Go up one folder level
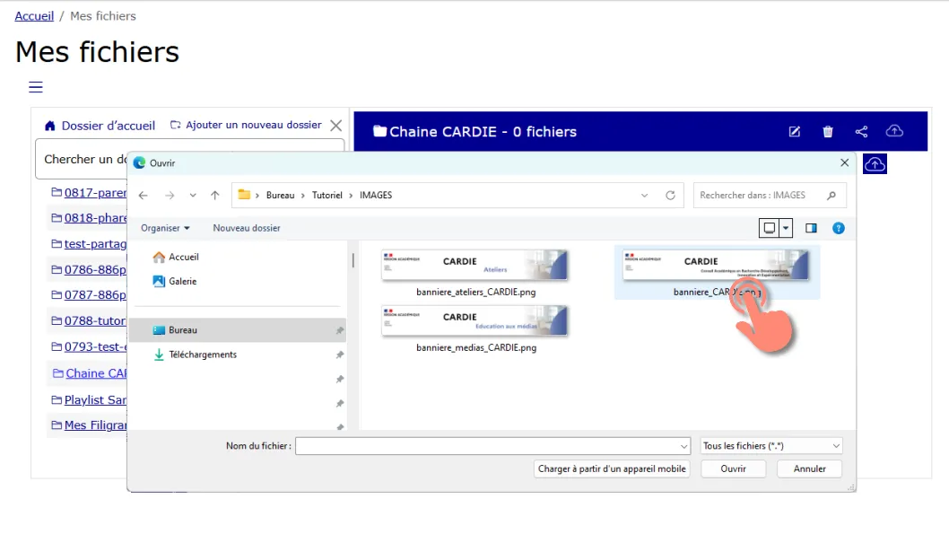The height and width of the screenshot is (534, 949). coord(215,195)
